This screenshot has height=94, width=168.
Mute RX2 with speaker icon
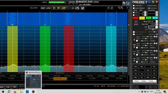134,47
